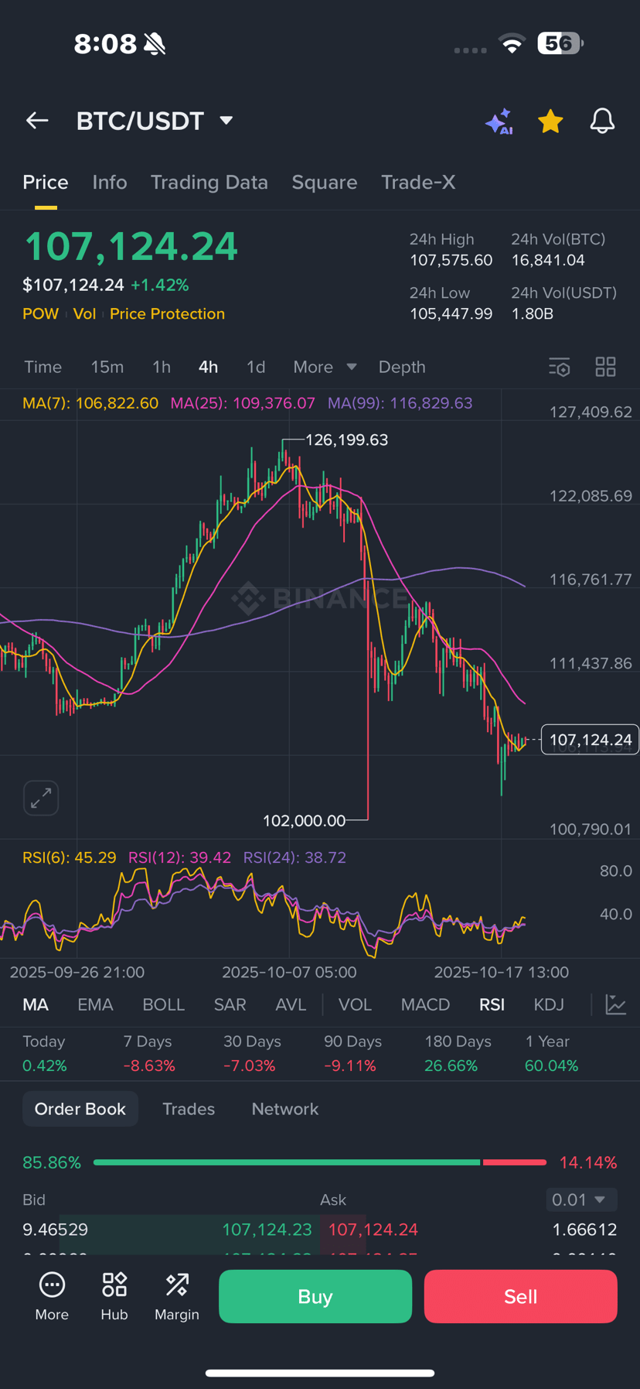Tap the More icon in bottom bar
The image size is (640, 1389).
click(x=52, y=1297)
